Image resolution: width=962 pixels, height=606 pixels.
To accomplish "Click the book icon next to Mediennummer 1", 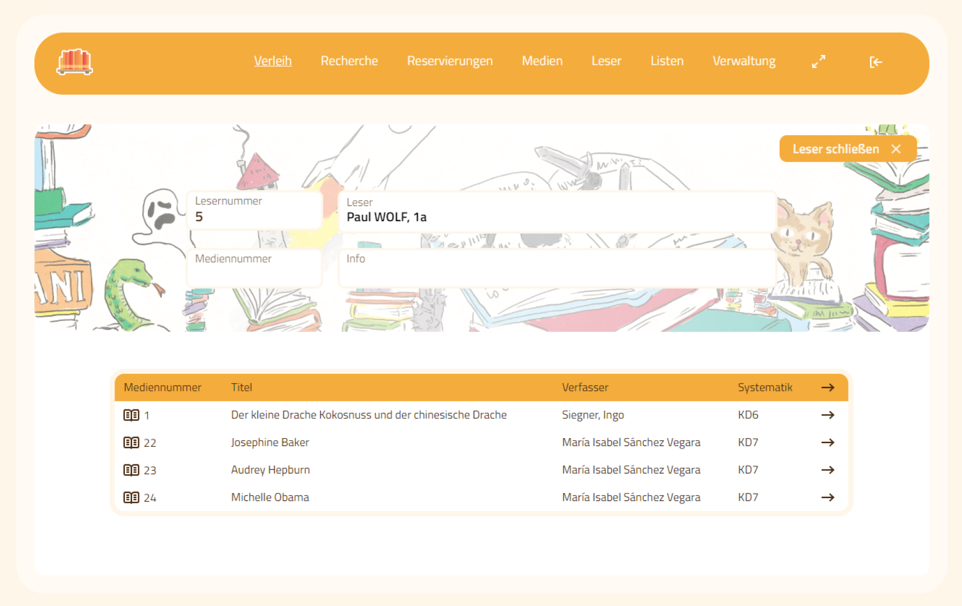I will coord(132,415).
